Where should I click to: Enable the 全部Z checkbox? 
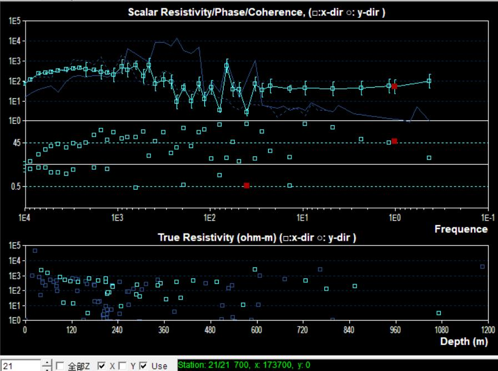pos(60,366)
